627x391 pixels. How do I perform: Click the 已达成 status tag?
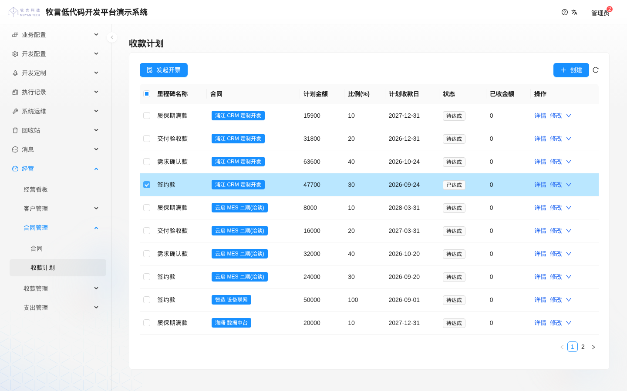[454, 185]
